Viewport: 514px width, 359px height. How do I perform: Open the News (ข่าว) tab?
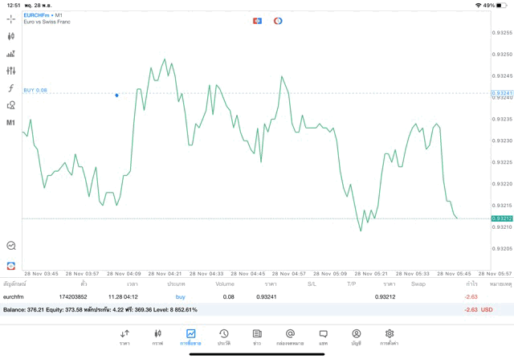pos(257,337)
